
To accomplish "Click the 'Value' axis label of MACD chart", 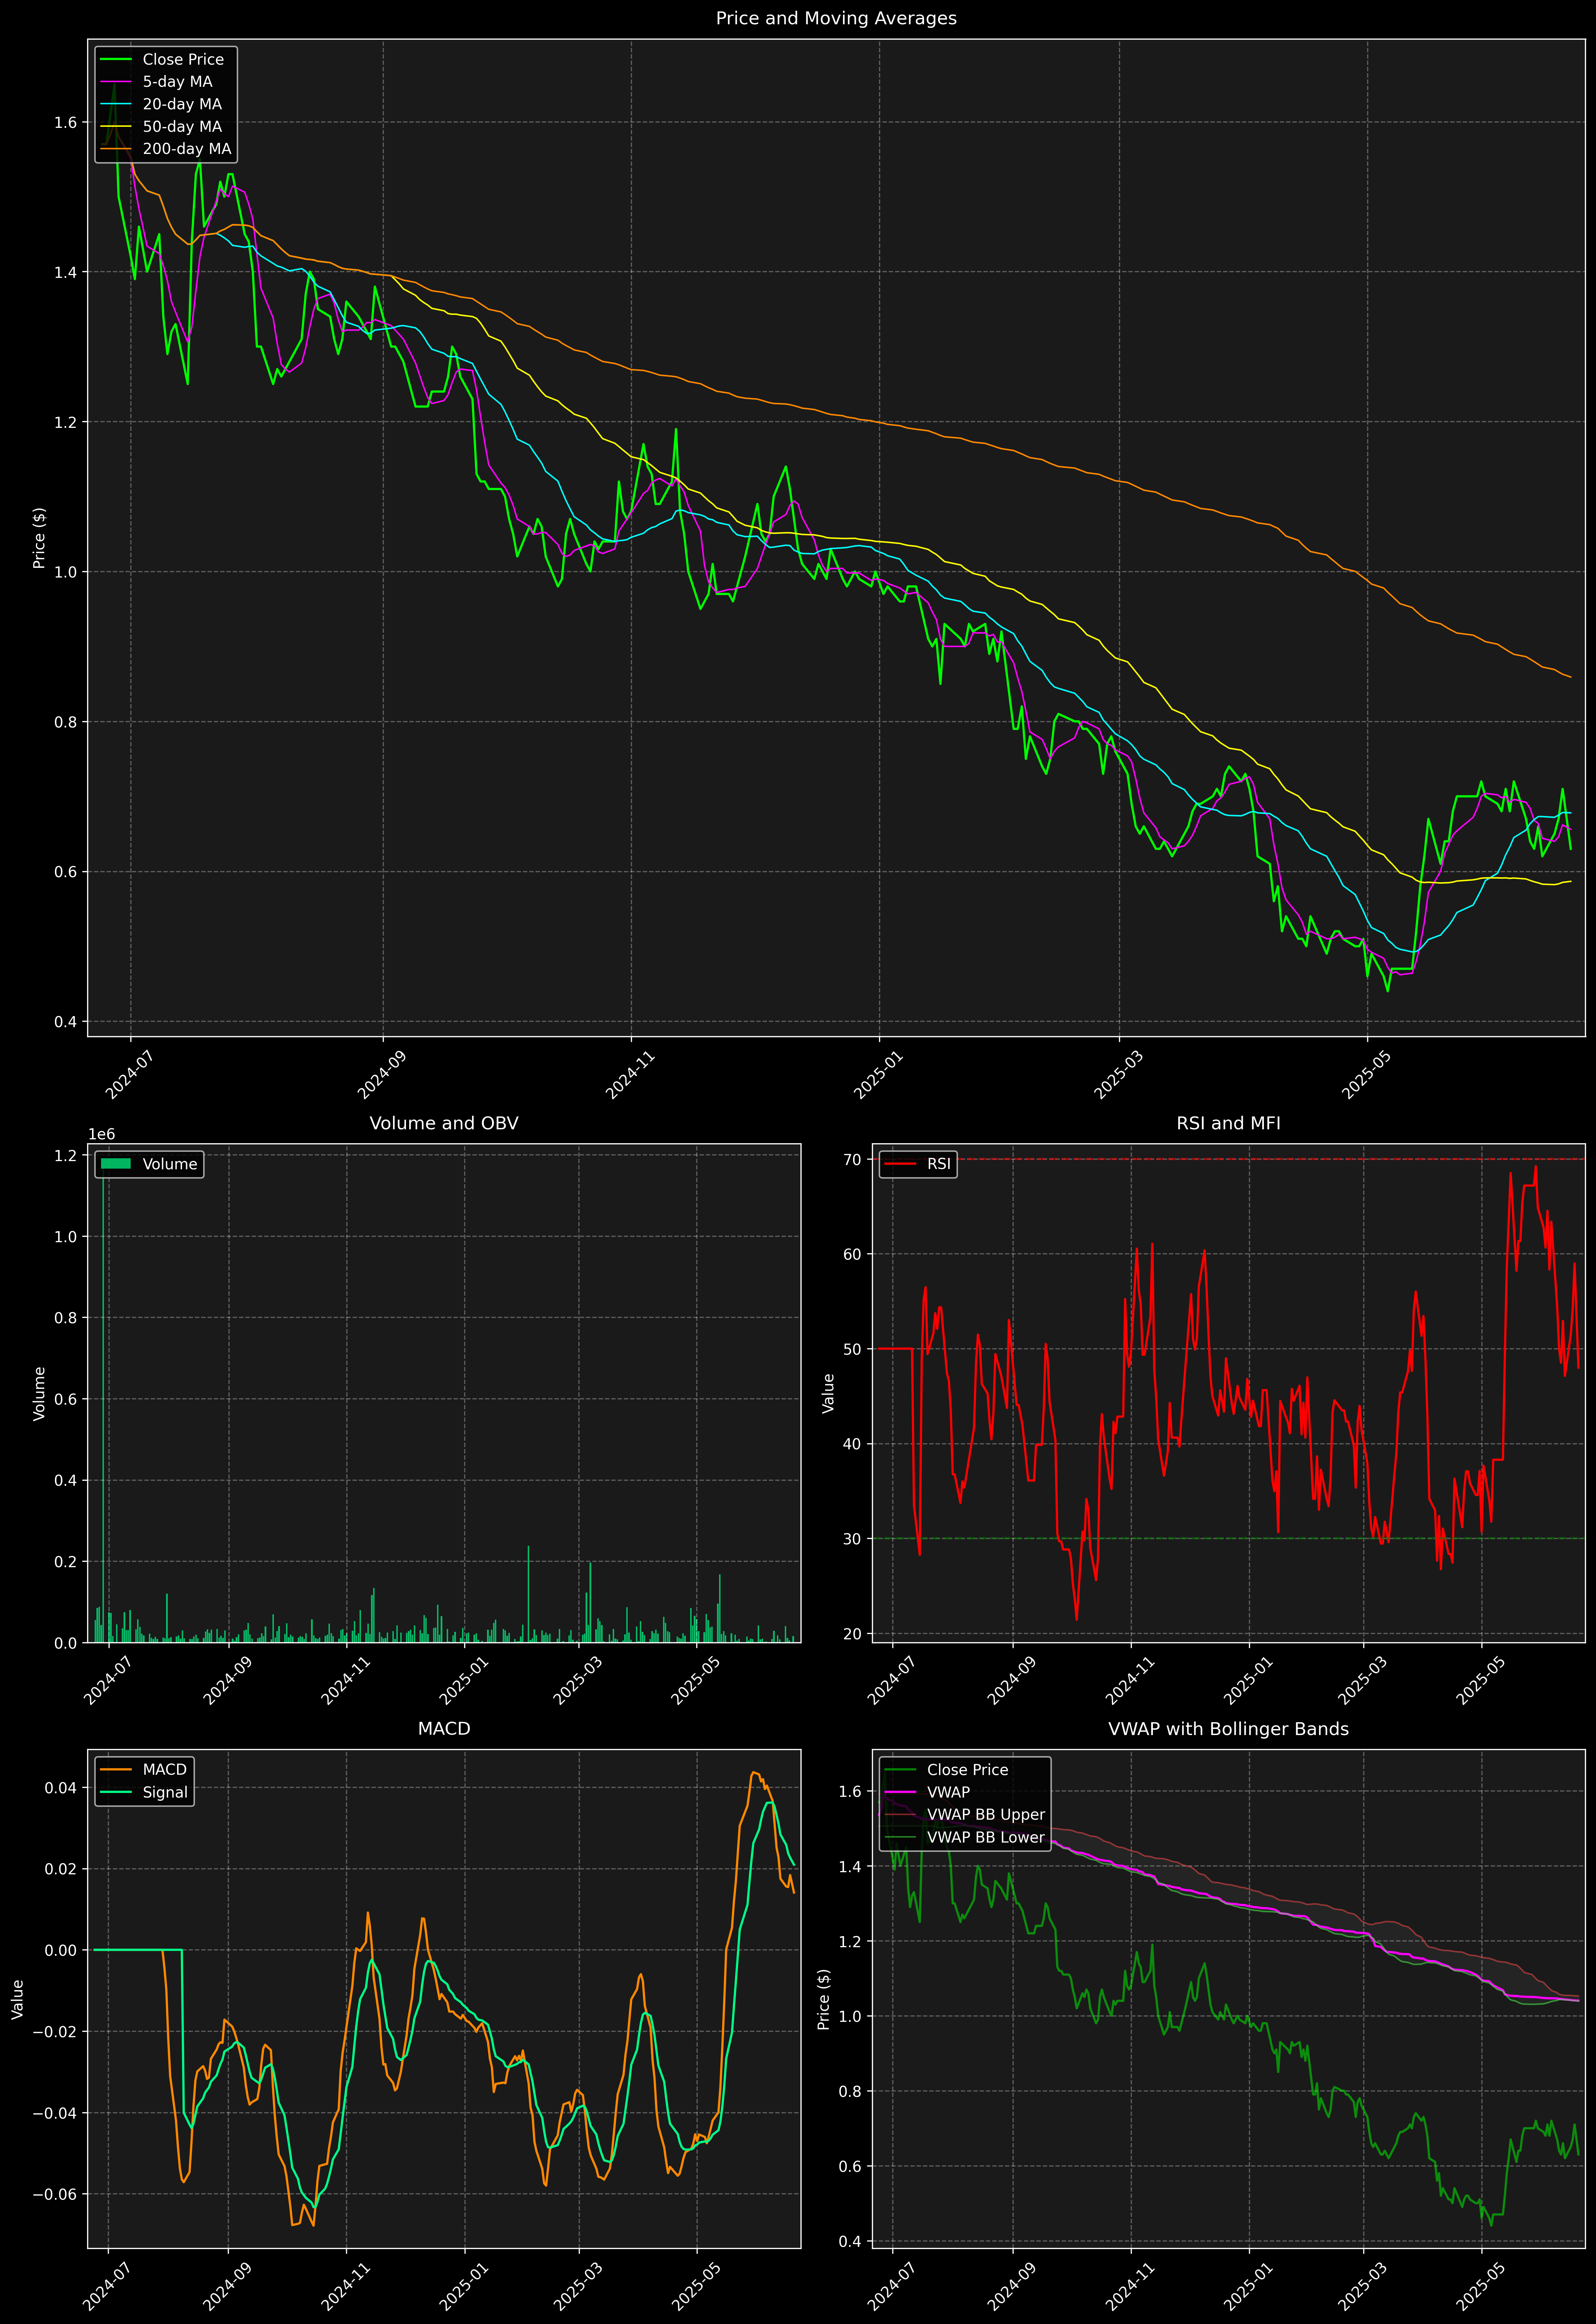I will point(17,1999).
